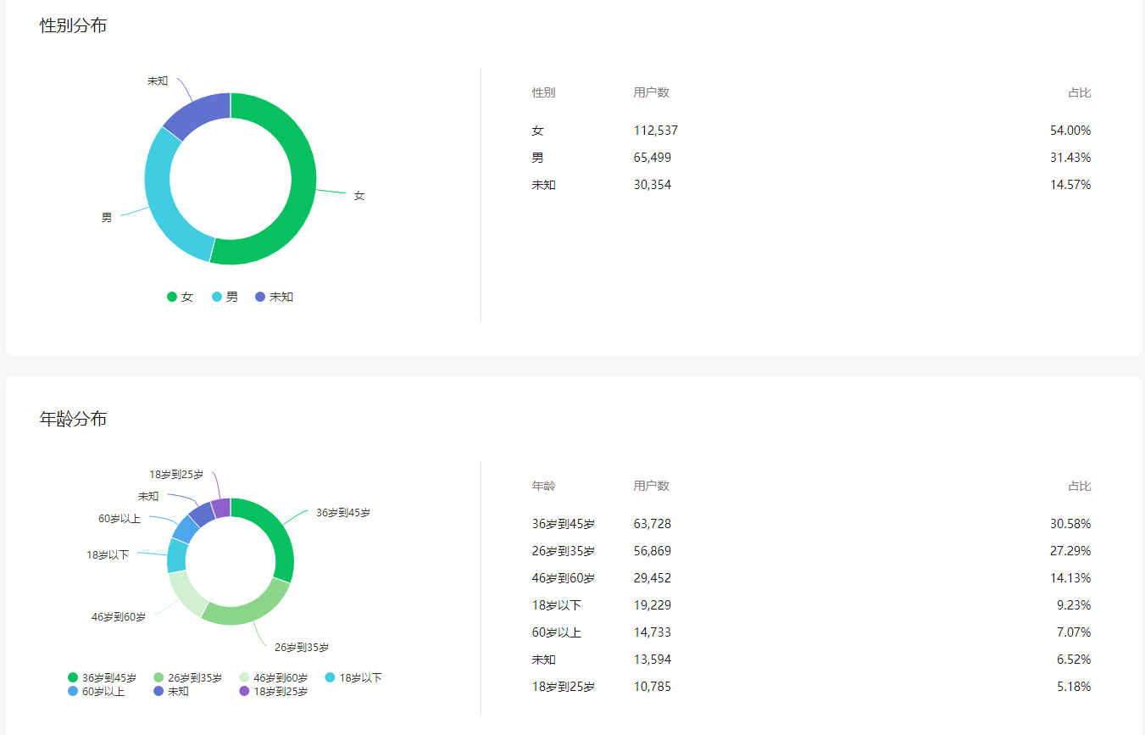The image size is (1145, 735).
Task: Toggle the 未知 legend item in gender chart
Action: pyautogui.click(x=275, y=297)
